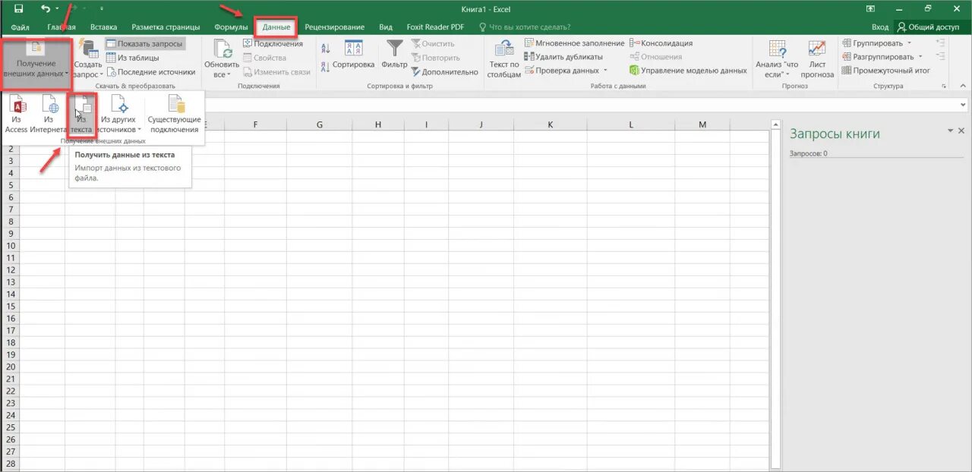Open the Вид ribbon tab
The image size is (972, 472).
pos(386,27)
